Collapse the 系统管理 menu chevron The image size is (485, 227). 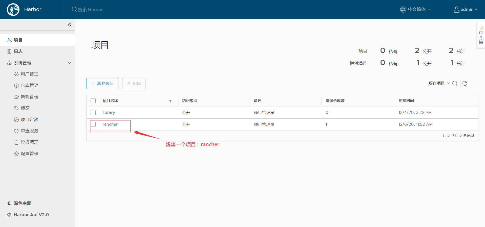70,63
